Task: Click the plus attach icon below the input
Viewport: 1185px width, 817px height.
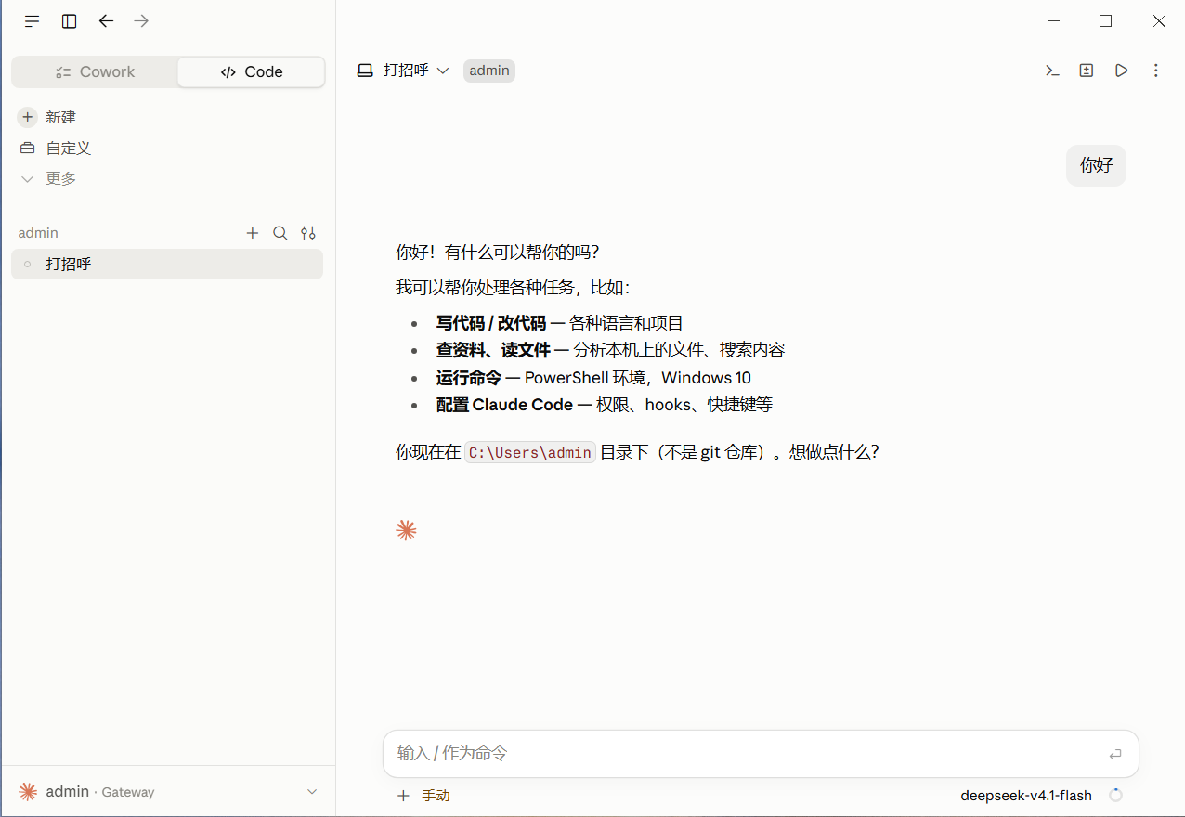Action: click(403, 796)
